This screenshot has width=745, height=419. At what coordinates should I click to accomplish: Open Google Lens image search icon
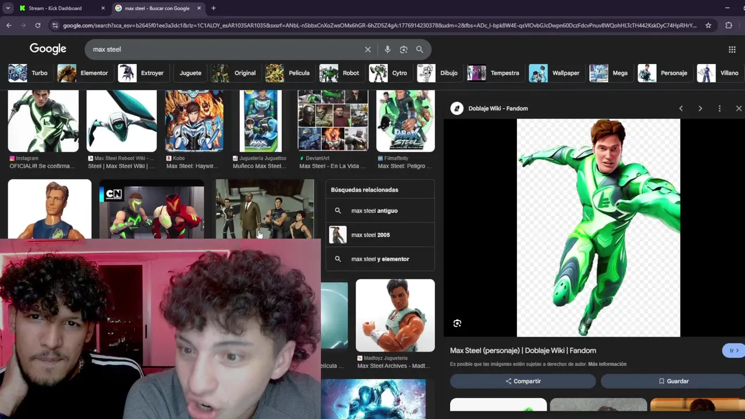pyautogui.click(x=403, y=49)
